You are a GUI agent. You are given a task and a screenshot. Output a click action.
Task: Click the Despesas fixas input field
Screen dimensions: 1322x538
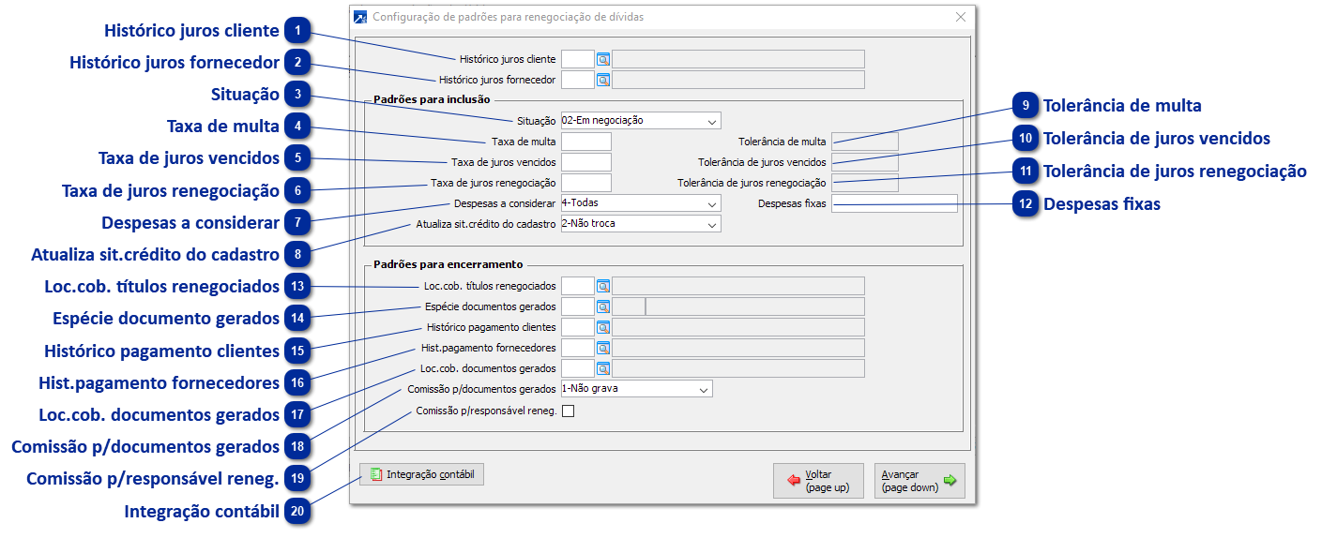(x=894, y=203)
